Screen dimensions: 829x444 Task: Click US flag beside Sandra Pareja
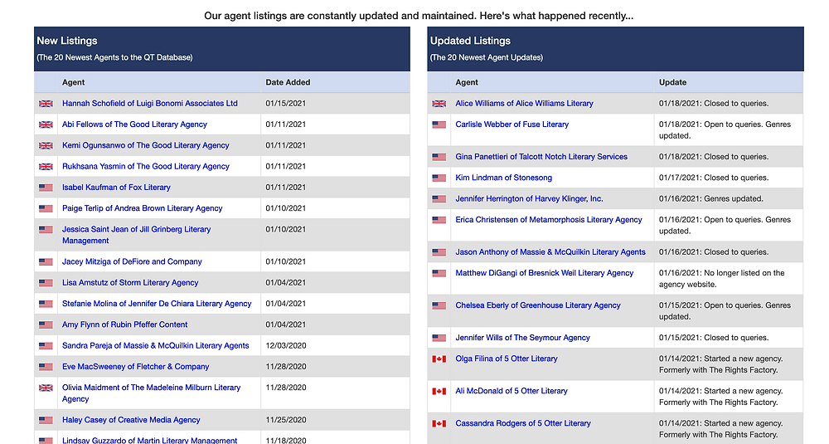point(46,346)
